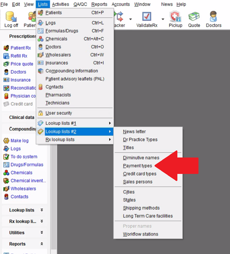The width and height of the screenshot is (230, 254).
Task: Expand Rx lookup lists submenu
Action: point(75,139)
